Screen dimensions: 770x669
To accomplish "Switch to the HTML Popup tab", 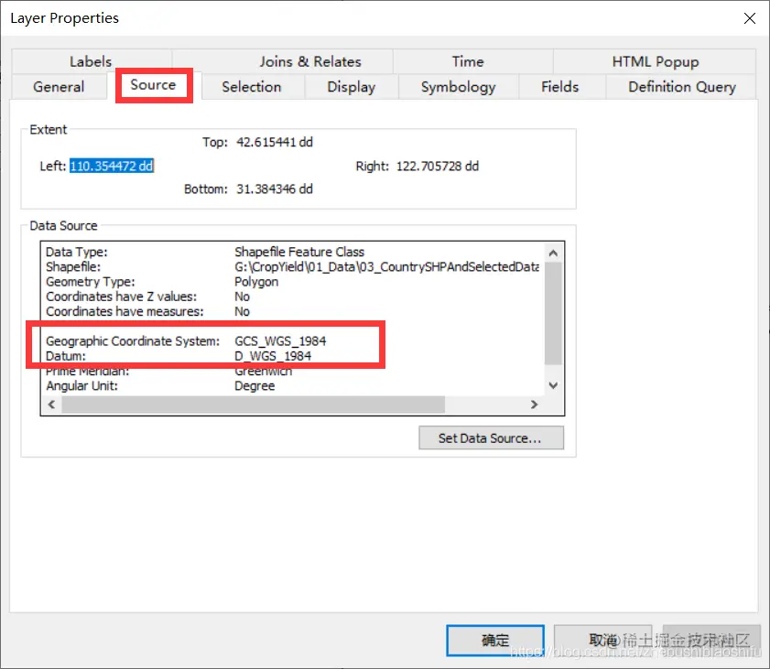I will click(x=655, y=61).
